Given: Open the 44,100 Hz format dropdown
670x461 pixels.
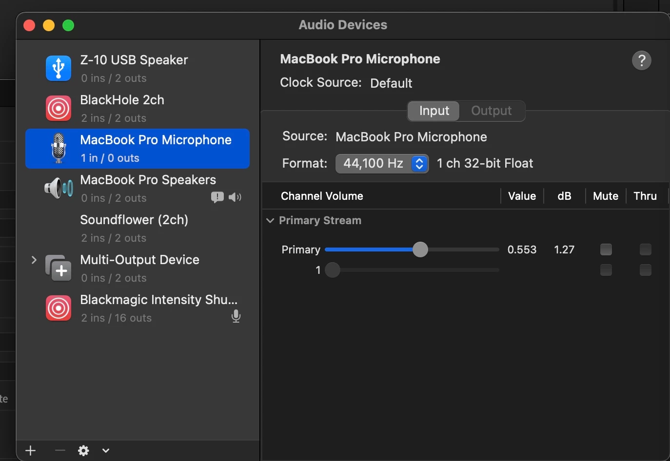Looking at the screenshot, I should click(x=382, y=164).
